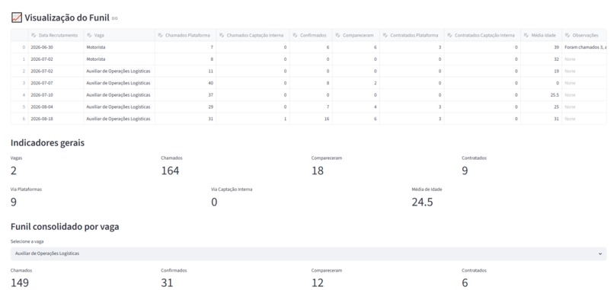Select table row index 3
Image resolution: width=614 pixels, height=290 pixels.
click(x=20, y=83)
